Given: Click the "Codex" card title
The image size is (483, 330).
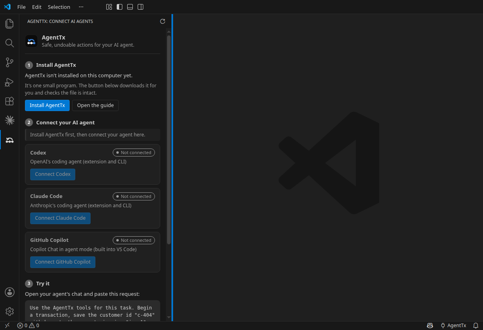Looking at the screenshot, I should (x=38, y=153).
